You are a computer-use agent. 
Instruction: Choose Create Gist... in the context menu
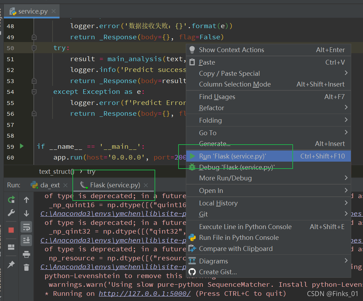point(269,272)
